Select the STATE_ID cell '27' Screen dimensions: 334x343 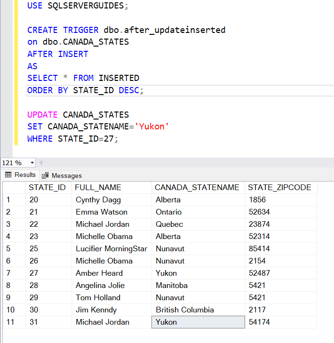pyautogui.click(x=48, y=273)
